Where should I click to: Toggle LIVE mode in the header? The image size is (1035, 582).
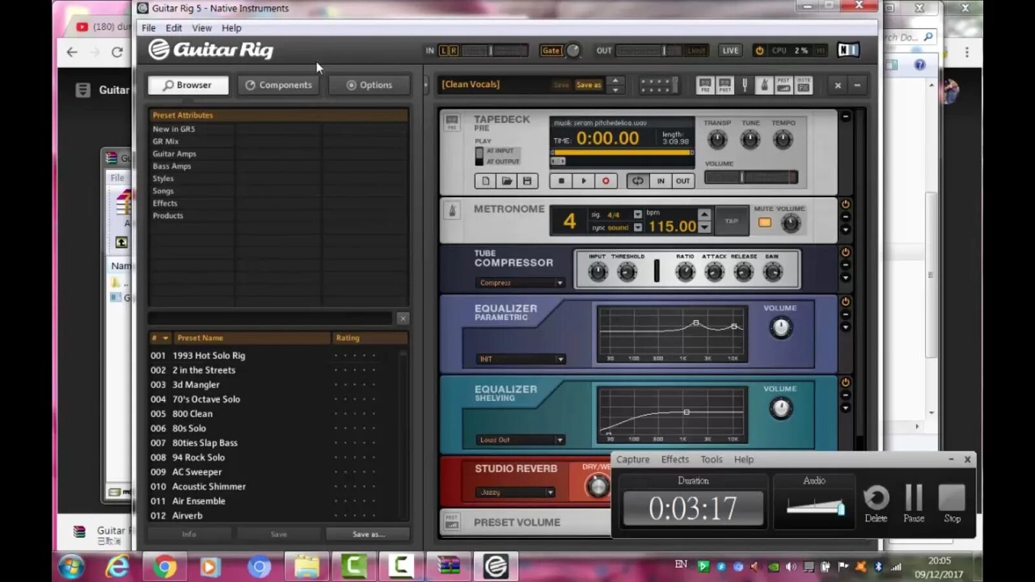(730, 50)
